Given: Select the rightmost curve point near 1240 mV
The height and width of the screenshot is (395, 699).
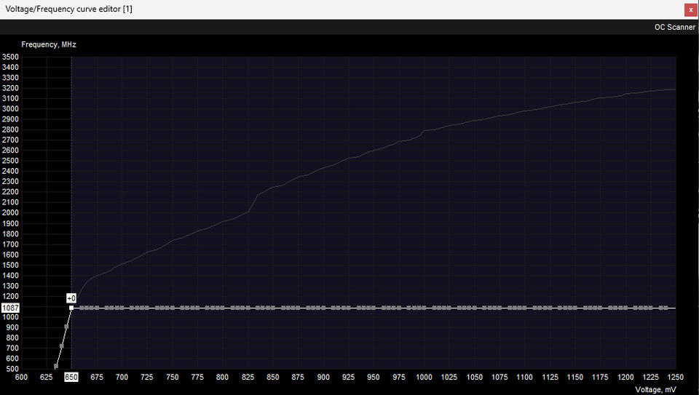Looking at the screenshot, I should 664,308.
